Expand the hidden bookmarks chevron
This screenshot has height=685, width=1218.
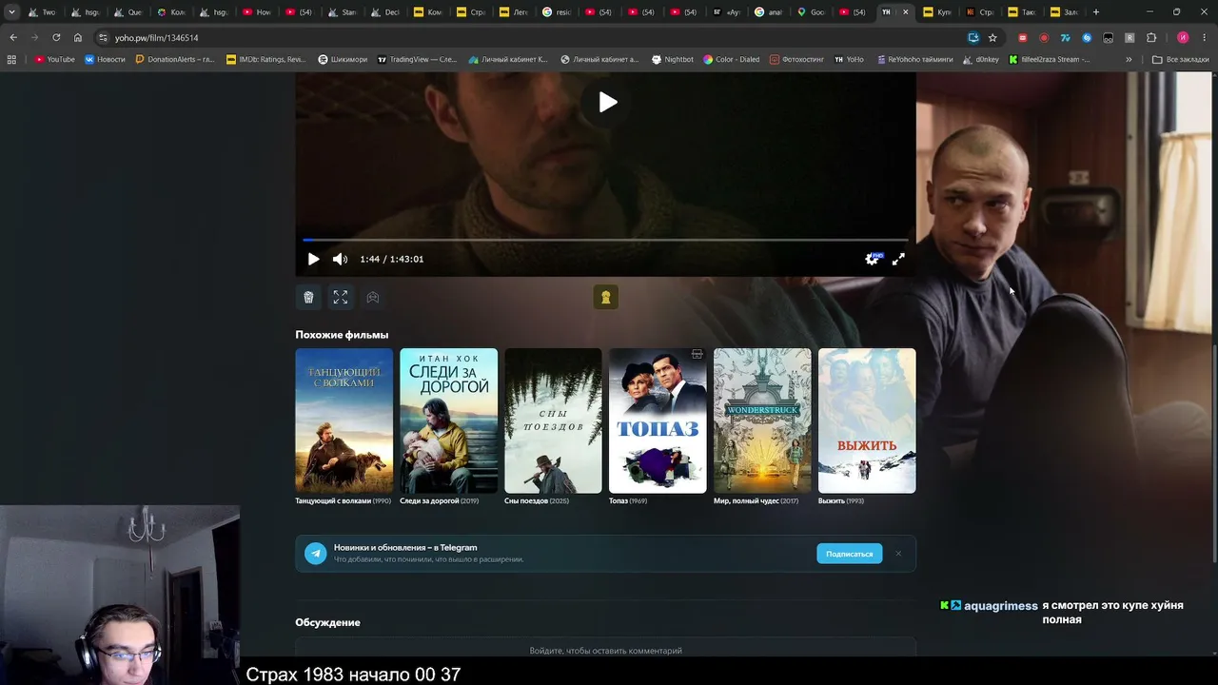[1129, 59]
